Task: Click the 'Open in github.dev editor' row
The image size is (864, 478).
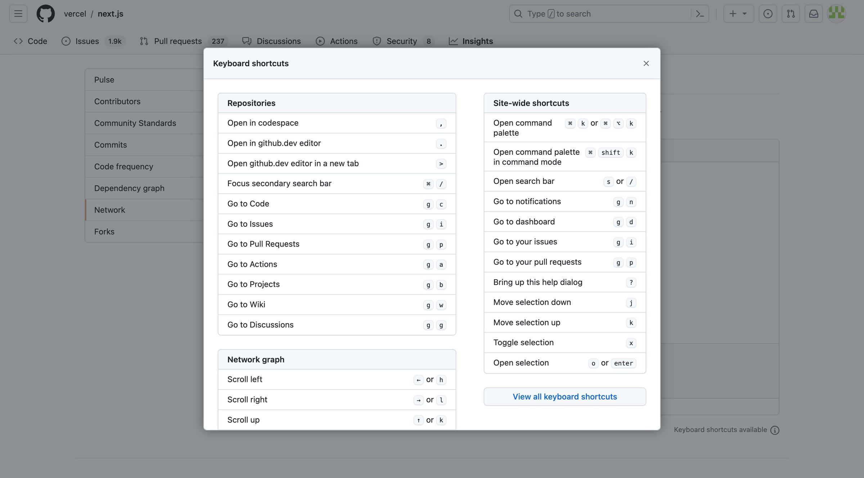Action: [337, 143]
